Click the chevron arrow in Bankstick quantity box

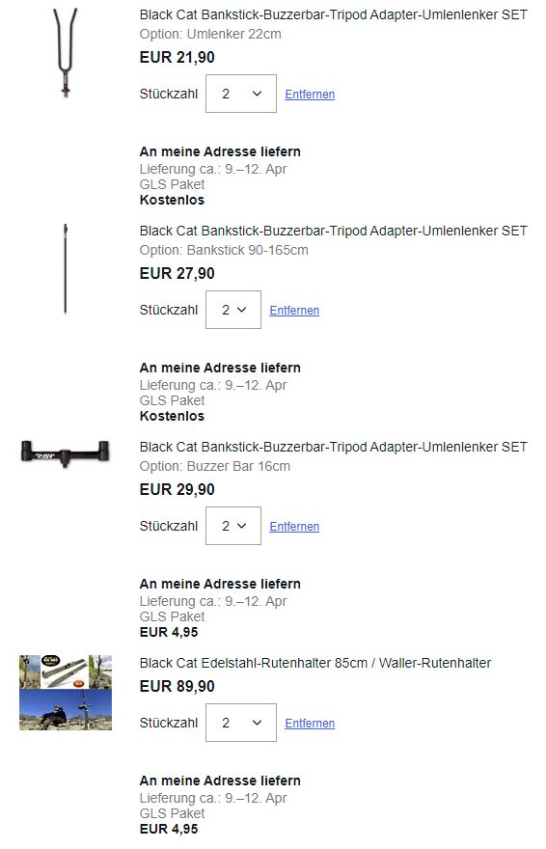tap(242, 310)
